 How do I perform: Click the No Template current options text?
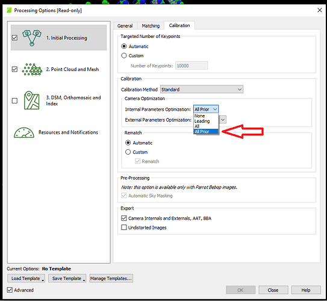[x=57, y=268]
